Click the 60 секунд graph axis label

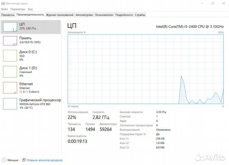[73, 106]
